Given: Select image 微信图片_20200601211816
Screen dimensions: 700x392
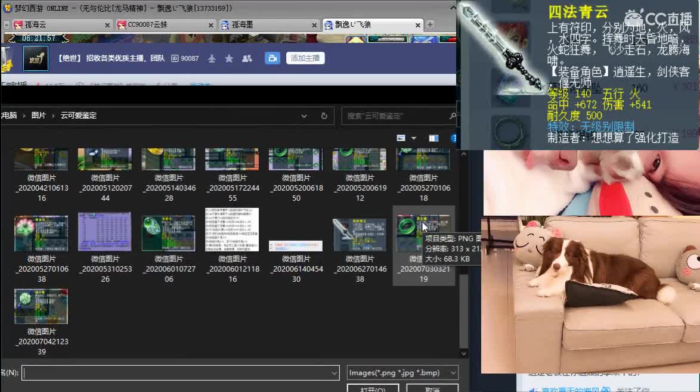Looking at the screenshot, I should coord(232,245).
